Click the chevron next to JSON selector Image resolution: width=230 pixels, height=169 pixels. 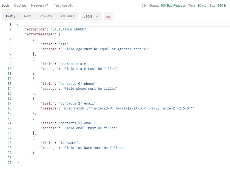pos(96,16)
